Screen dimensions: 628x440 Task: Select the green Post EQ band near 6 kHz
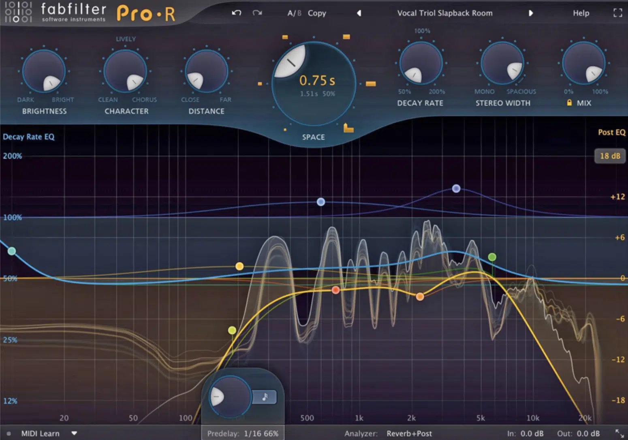point(492,257)
